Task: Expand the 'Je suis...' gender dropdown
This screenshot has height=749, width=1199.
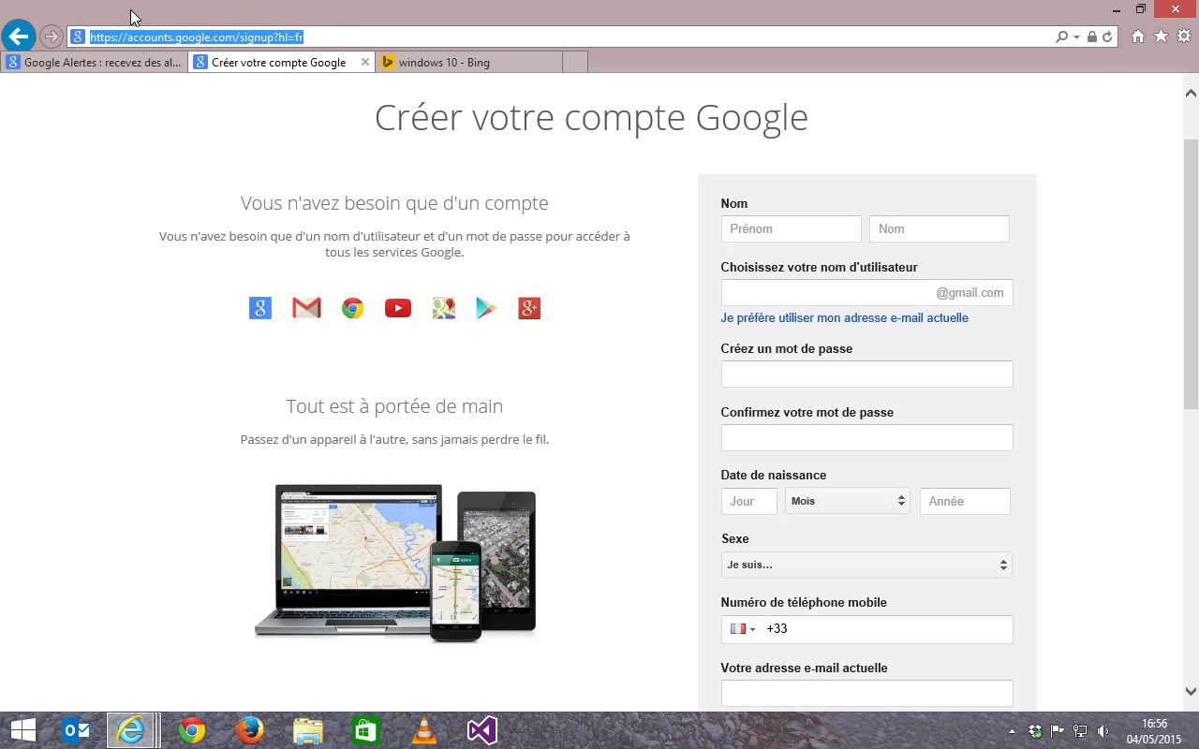Action: pos(866,565)
